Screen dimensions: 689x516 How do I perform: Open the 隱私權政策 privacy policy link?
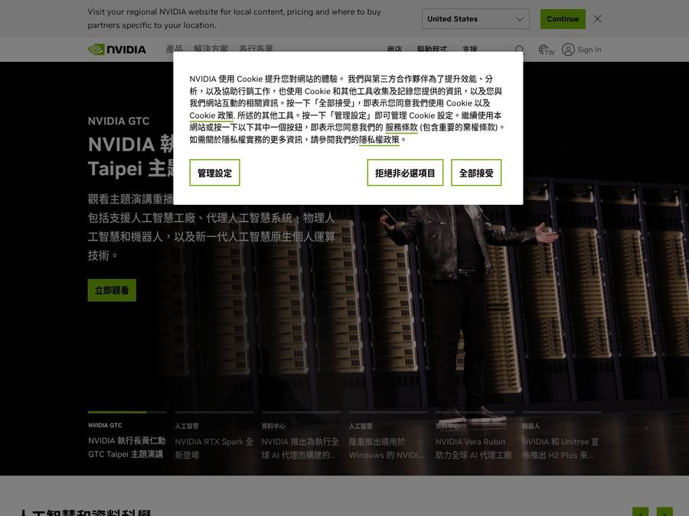pos(379,140)
